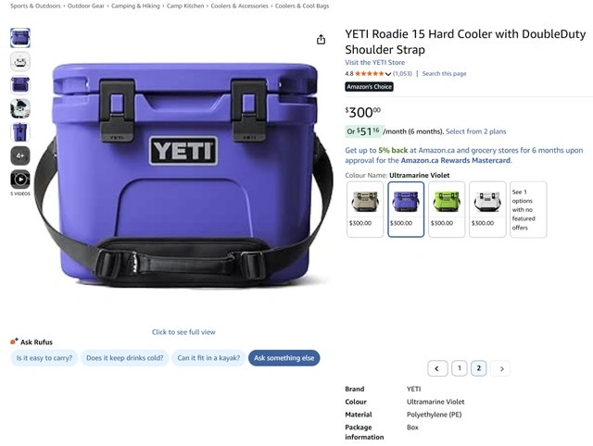The image size is (593, 446).
Task: Select the Ultramarine Violet colour option
Action: (x=406, y=209)
